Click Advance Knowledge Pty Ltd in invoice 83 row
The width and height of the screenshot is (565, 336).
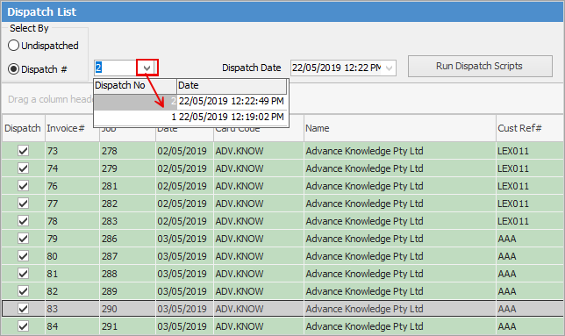[399, 309]
